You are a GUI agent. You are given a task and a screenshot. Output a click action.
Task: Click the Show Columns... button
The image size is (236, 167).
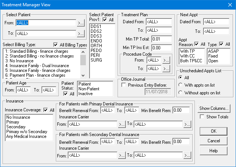tap(214, 108)
